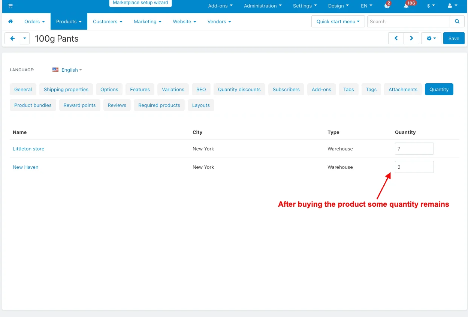Go to the next product arrow
The width and height of the screenshot is (468, 317).
pos(411,38)
